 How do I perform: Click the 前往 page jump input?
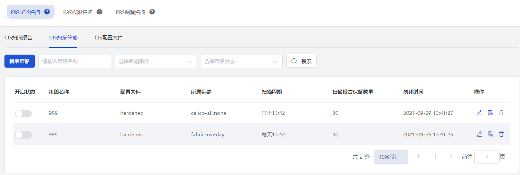pos(487,157)
